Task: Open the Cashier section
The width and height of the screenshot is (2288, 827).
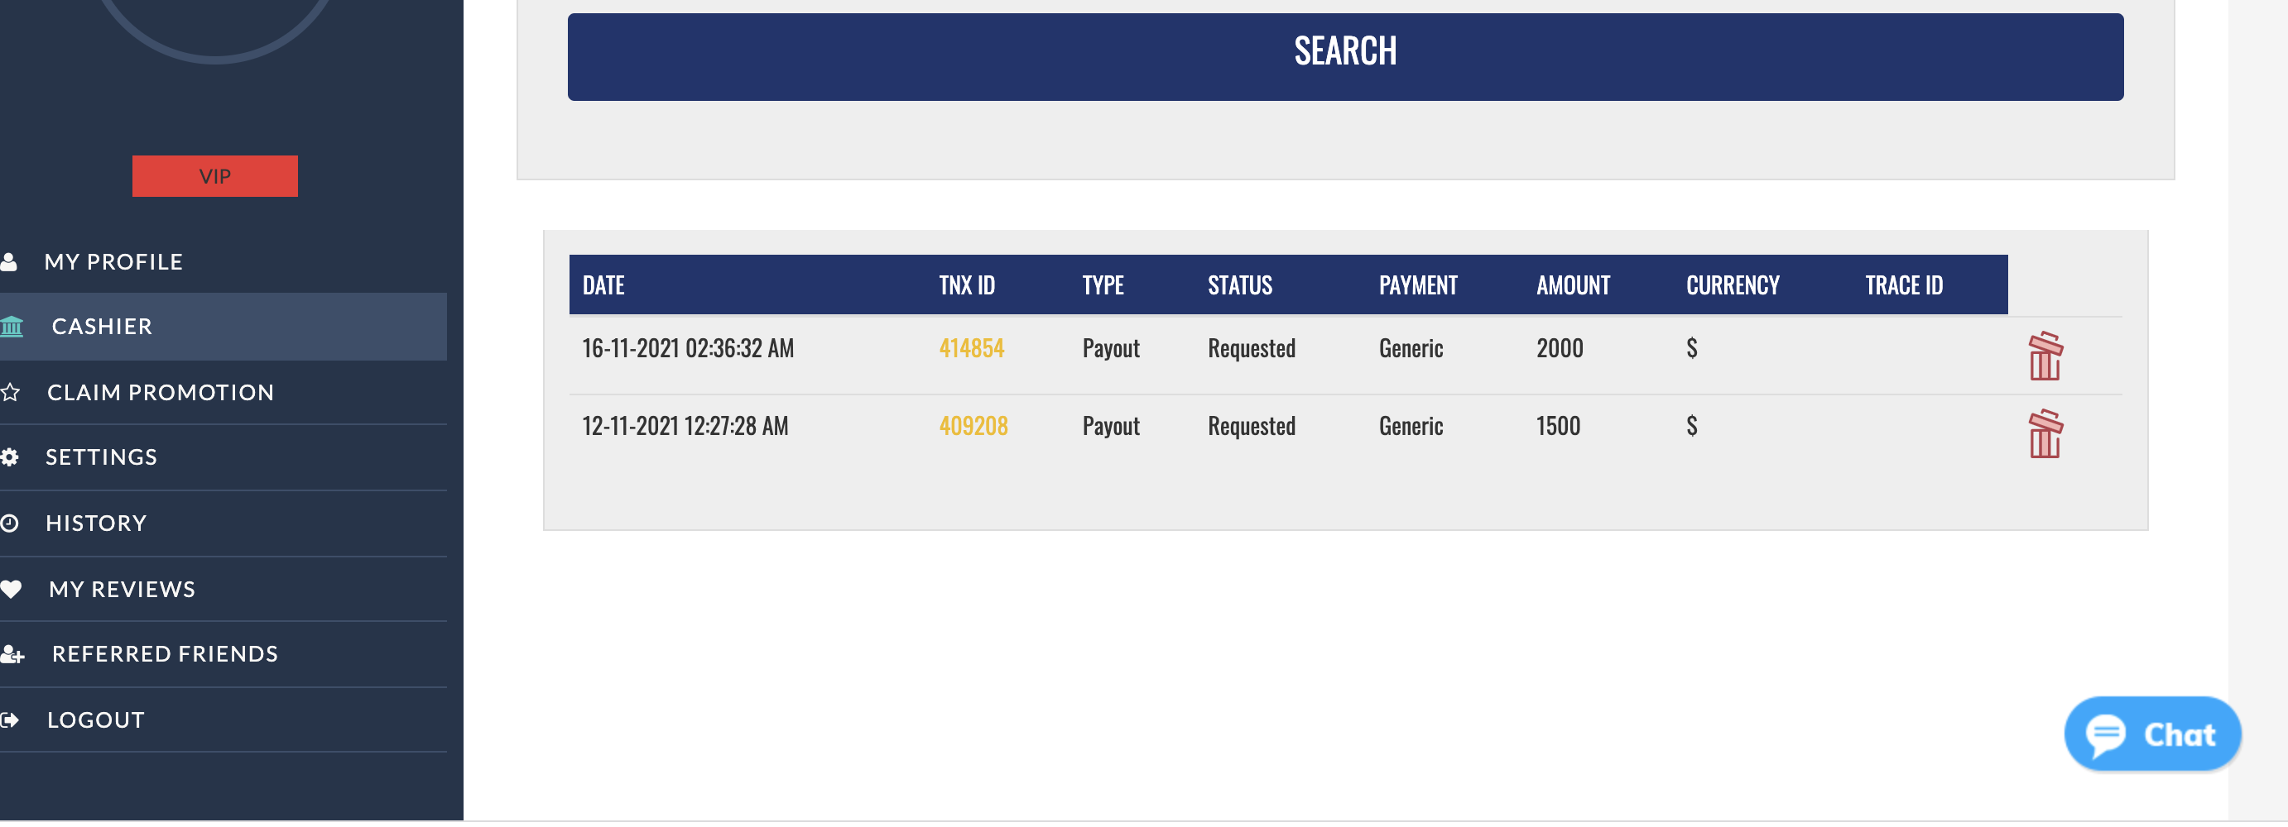Action: coord(102,327)
